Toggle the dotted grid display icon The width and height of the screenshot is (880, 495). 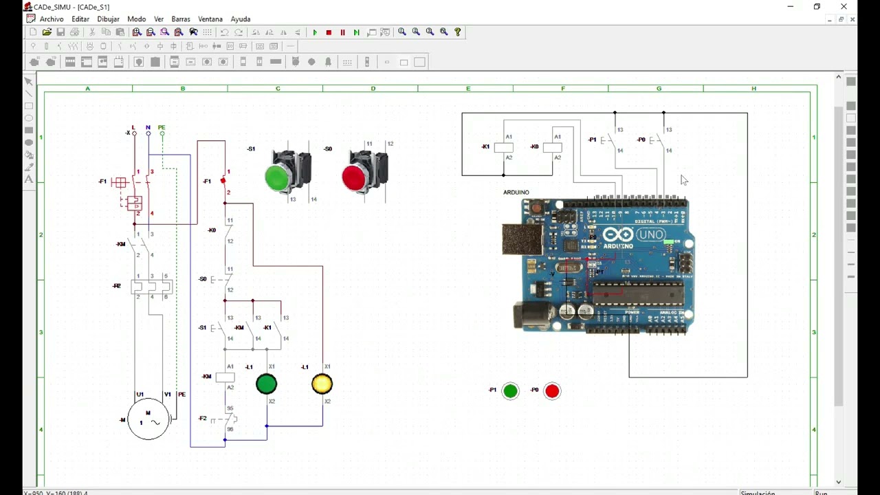point(208,32)
